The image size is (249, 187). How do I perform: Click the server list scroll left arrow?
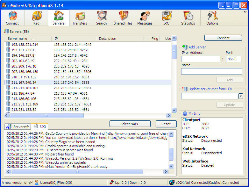tap(7, 116)
